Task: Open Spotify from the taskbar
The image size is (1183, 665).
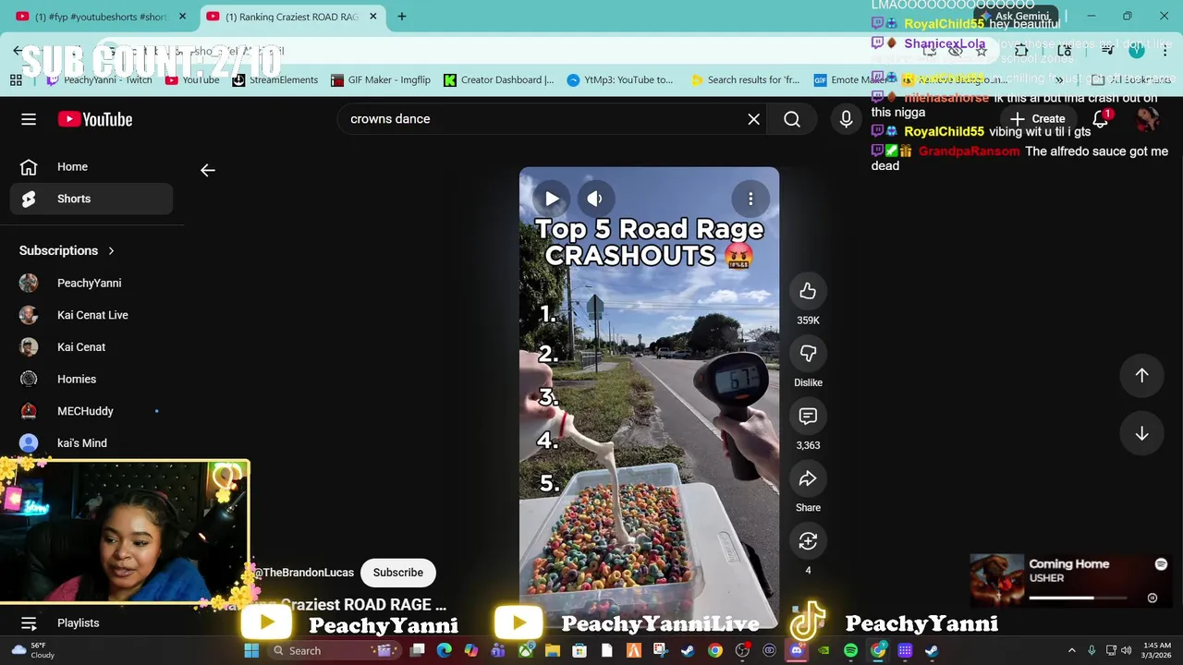Action: 850,651
